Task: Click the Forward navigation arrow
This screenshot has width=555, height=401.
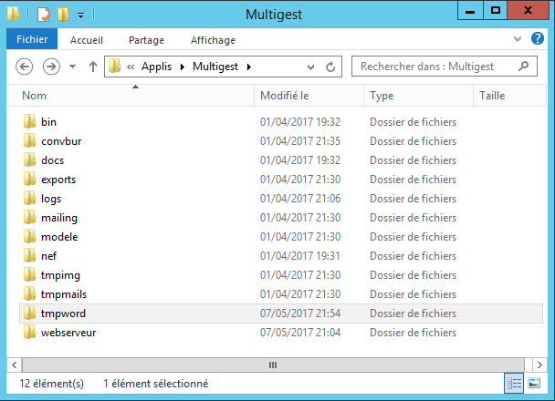Action: 51,67
